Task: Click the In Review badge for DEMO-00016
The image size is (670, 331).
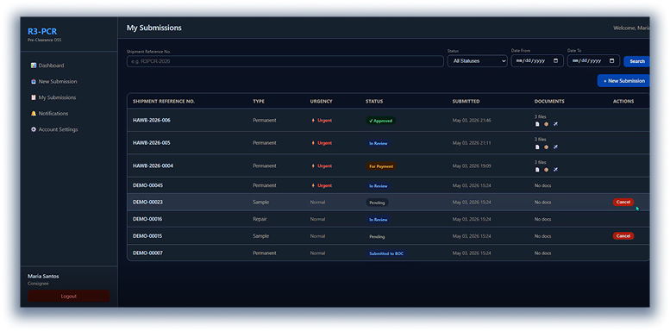Action: tap(378, 220)
